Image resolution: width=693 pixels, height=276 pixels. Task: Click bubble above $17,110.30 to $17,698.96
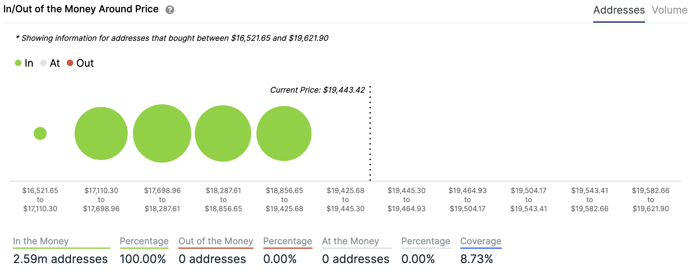[x=101, y=133]
